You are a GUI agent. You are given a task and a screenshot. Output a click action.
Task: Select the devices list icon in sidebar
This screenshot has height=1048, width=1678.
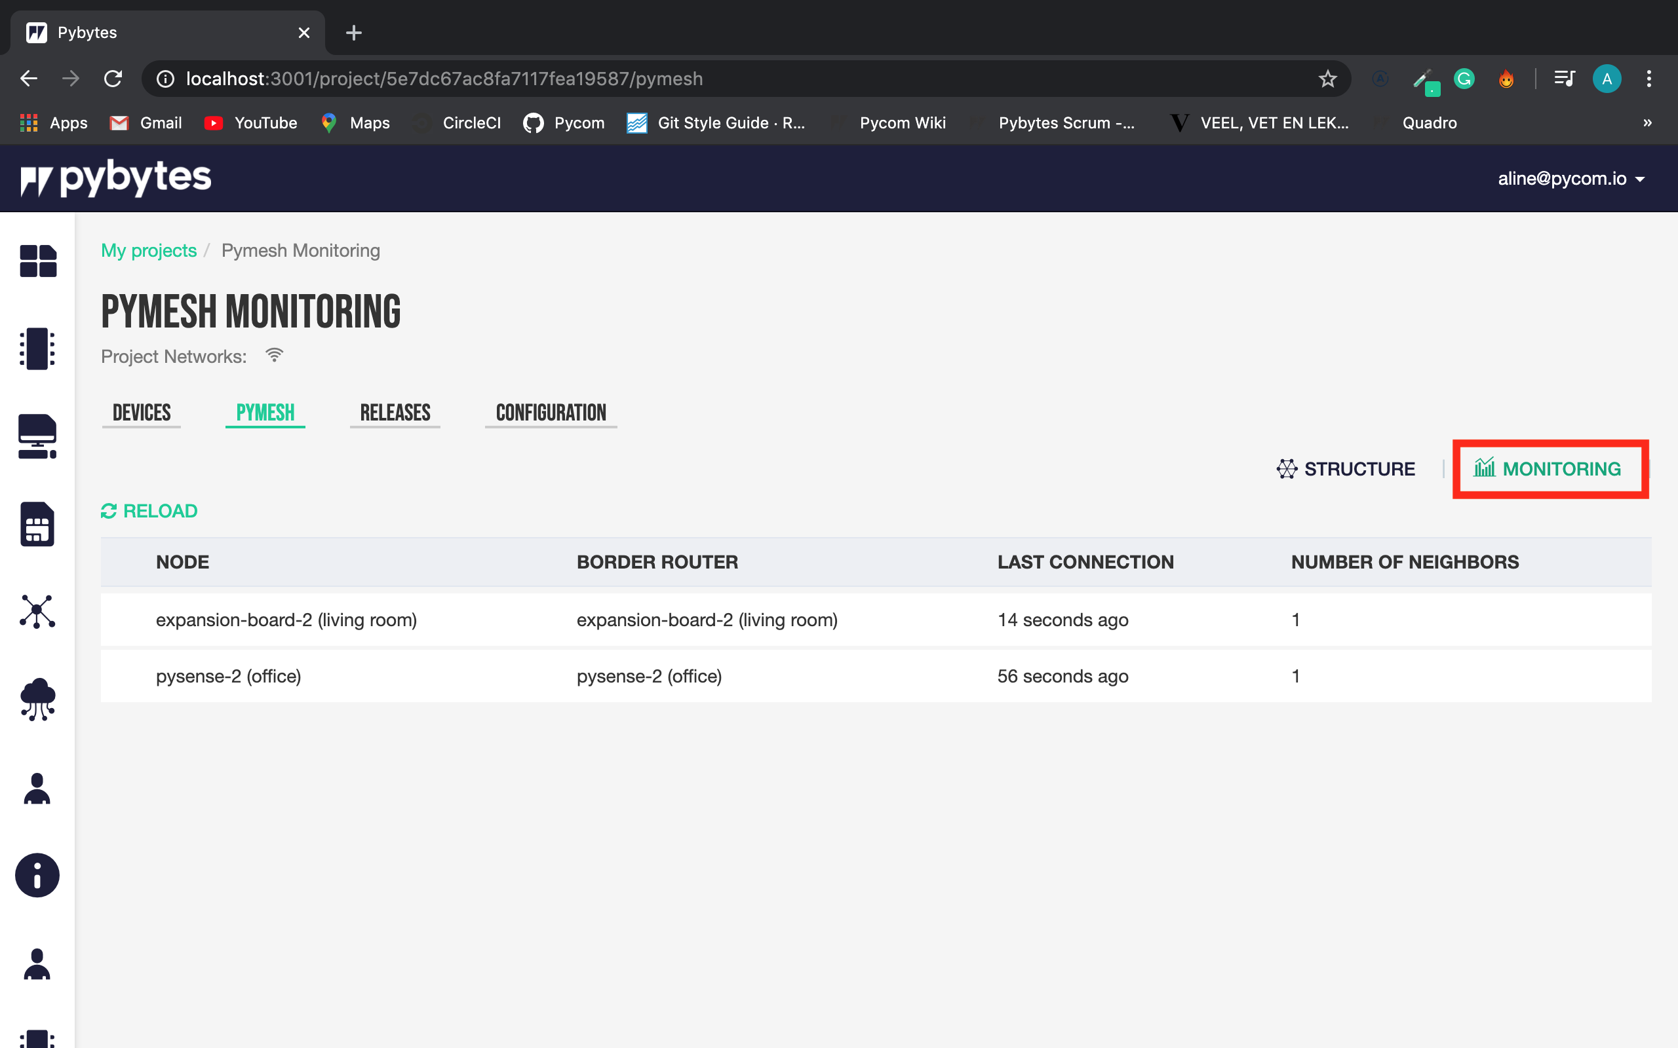click(36, 348)
